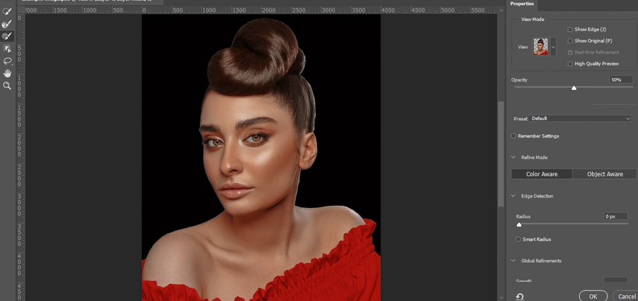Switch to the Properties tab
Viewport: 638px width, 301px height.
click(522, 4)
